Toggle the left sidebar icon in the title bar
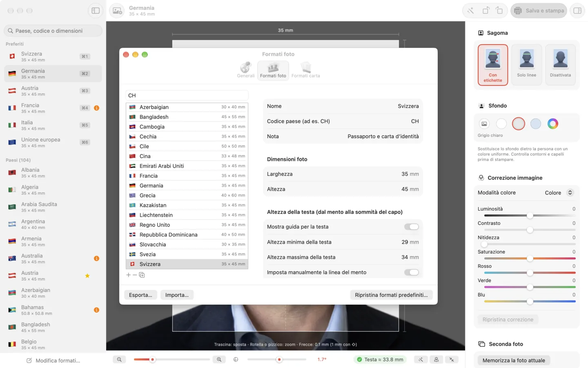The image size is (588, 368). point(96,11)
